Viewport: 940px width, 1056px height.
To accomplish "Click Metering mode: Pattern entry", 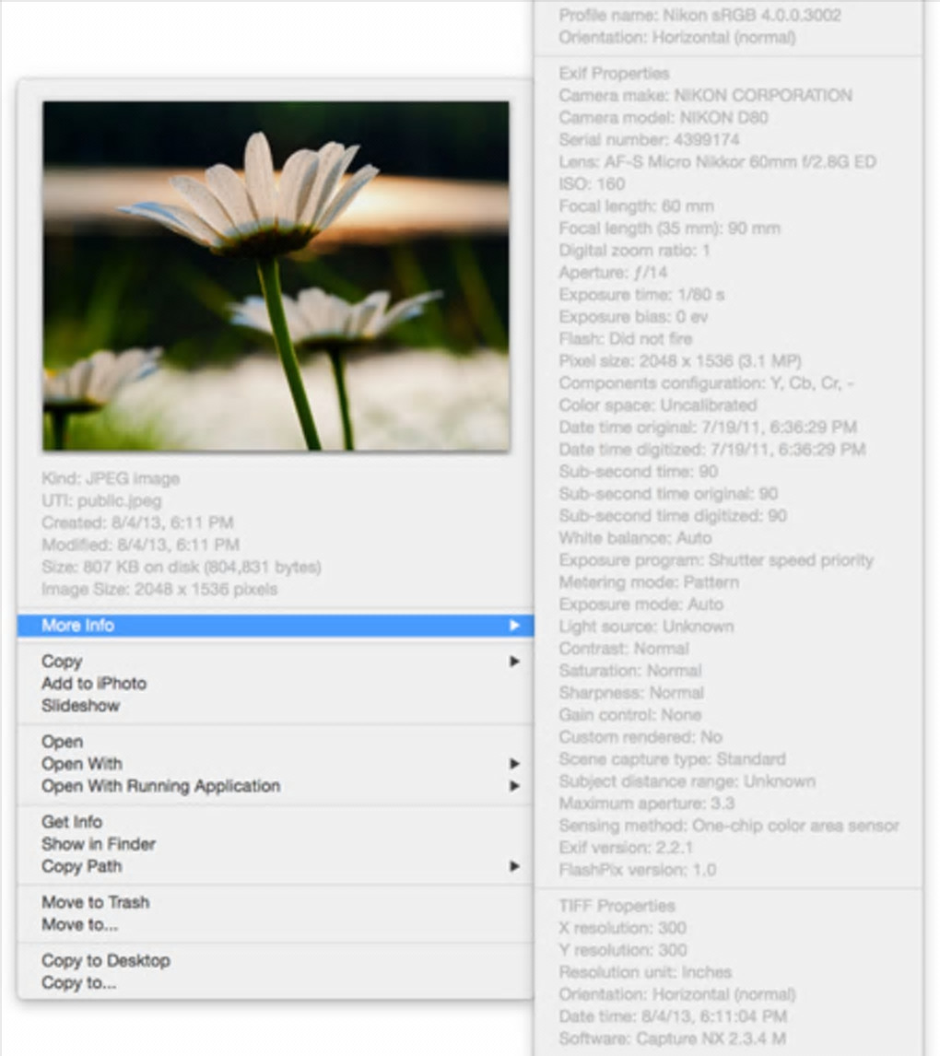I will (649, 581).
